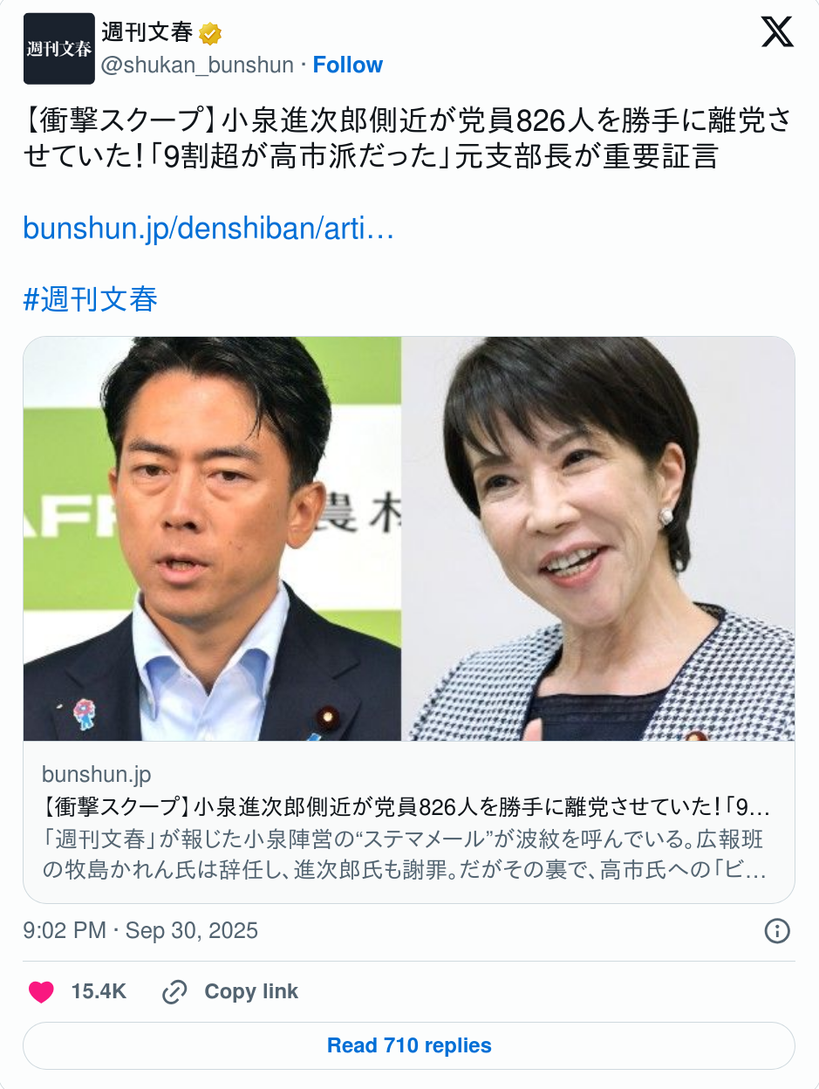The image size is (819, 1089).
Task: Open the left photo of man in suit
Action: coord(213,538)
